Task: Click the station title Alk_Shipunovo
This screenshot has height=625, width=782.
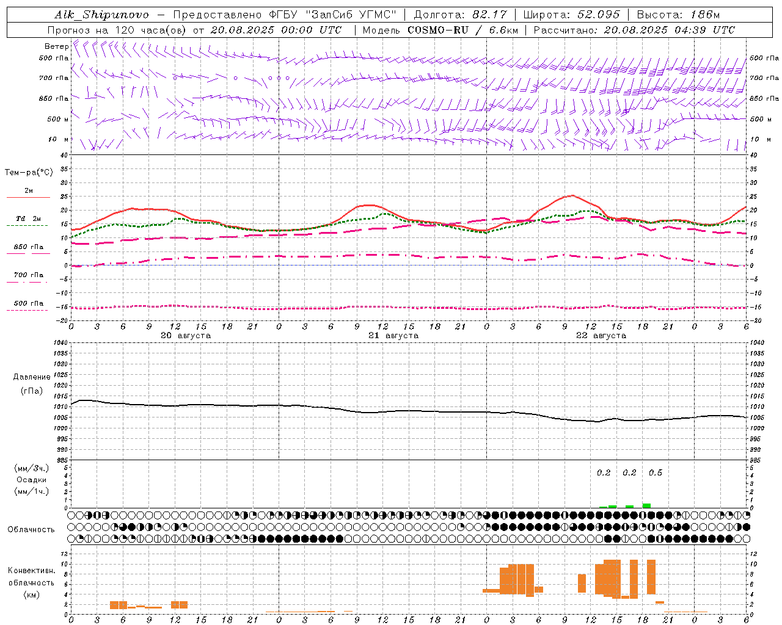Action: pyautogui.click(x=101, y=15)
